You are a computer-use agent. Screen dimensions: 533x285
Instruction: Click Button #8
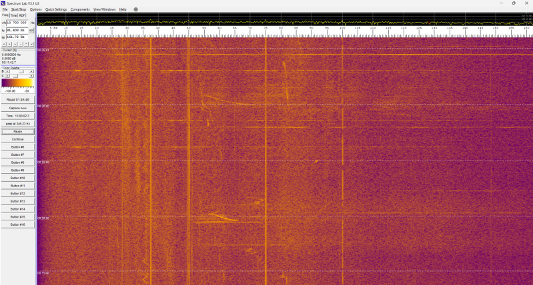(x=17, y=162)
